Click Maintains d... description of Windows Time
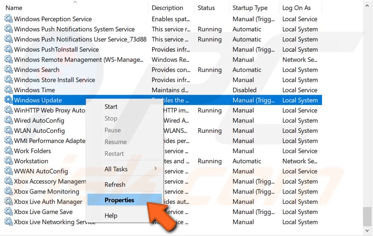Image resolution: width=373 pixels, height=236 pixels. (x=170, y=90)
